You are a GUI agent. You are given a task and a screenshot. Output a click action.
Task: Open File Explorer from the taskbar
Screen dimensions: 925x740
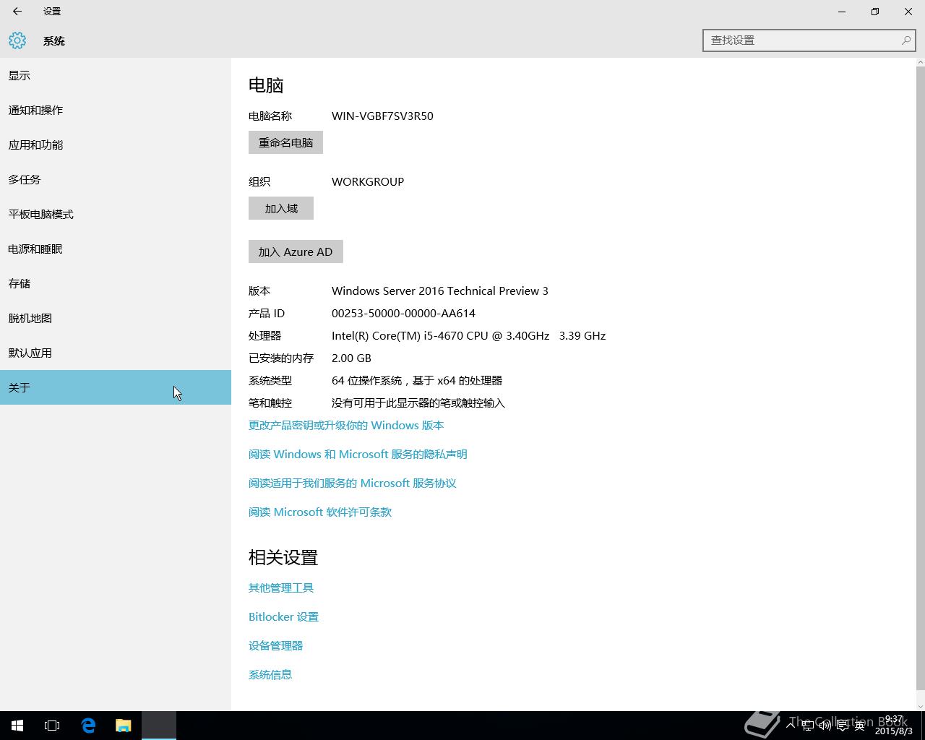pyautogui.click(x=123, y=726)
